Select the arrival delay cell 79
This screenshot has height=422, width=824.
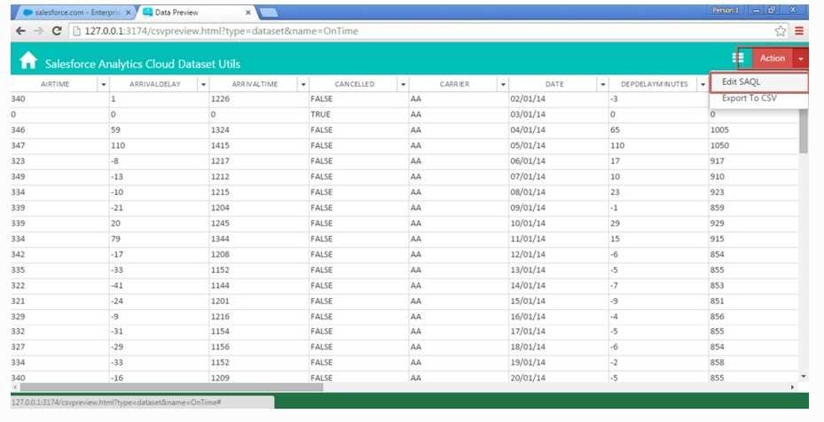click(160, 238)
